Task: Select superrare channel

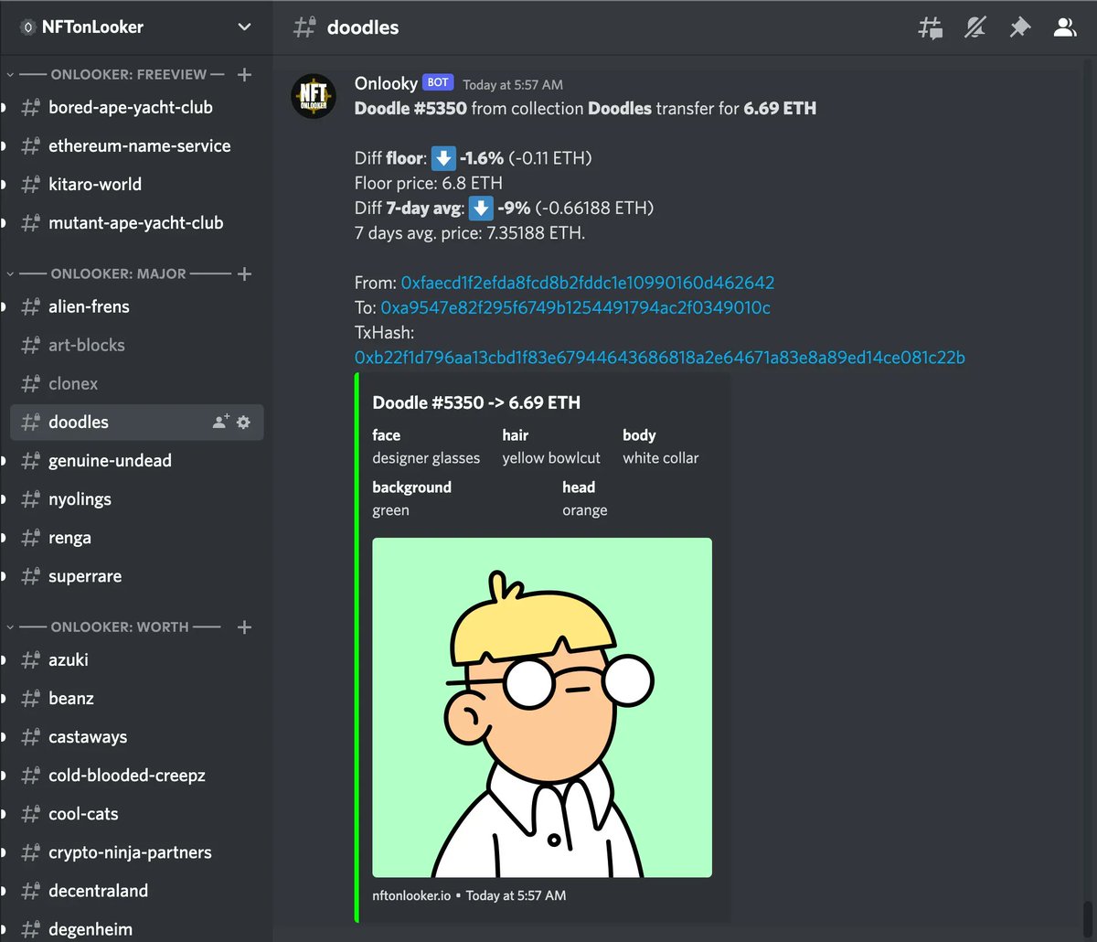Action: tap(137, 576)
